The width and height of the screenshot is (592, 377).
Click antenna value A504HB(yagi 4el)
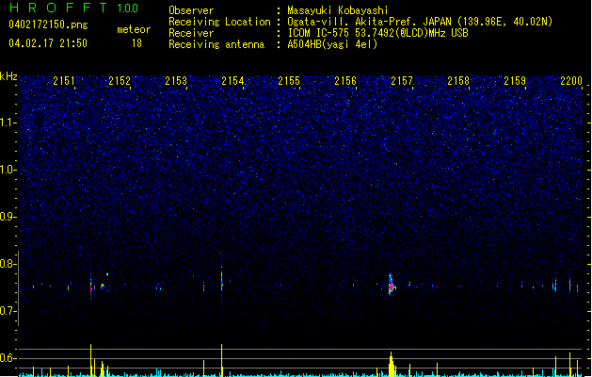coord(332,44)
